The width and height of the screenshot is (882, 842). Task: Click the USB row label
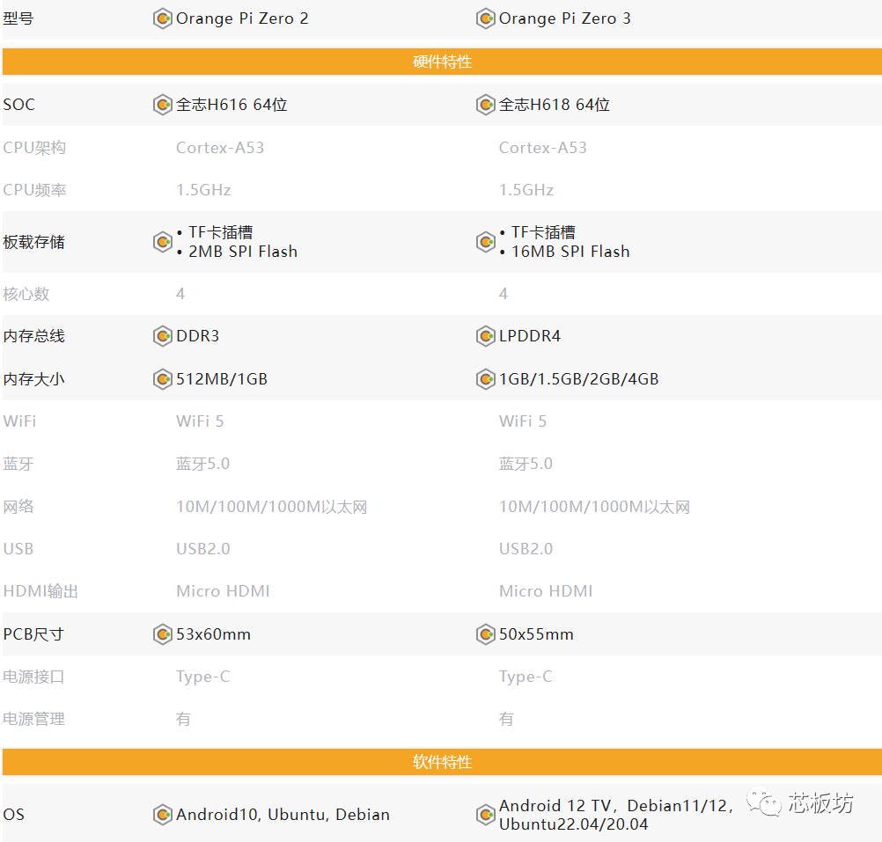[18, 549]
